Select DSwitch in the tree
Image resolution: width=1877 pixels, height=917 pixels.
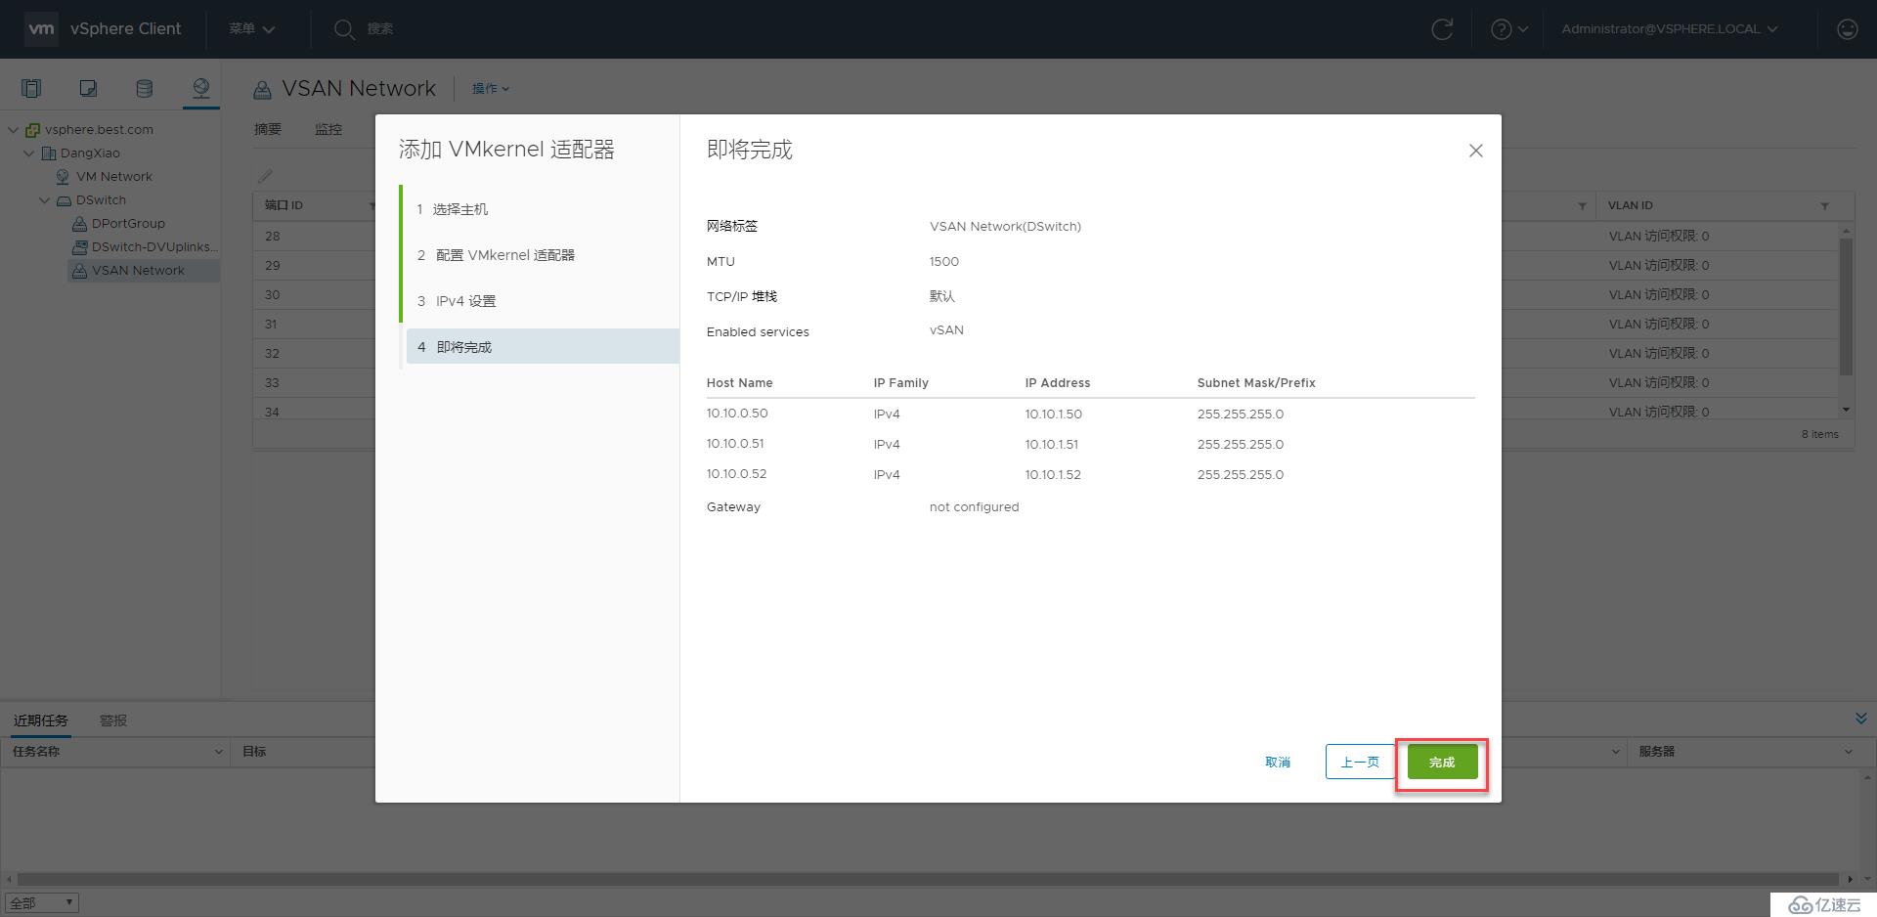(x=101, y=200)
